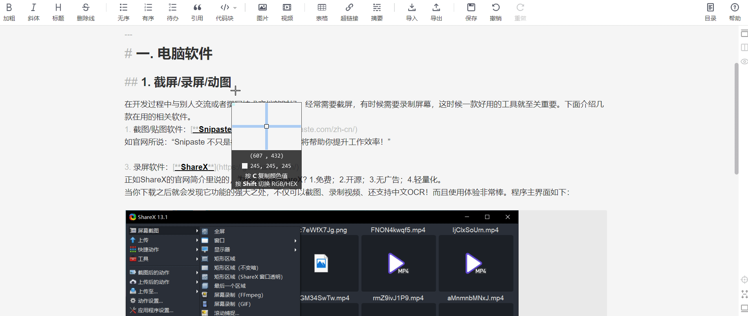Toggle preview mode with the eye icon
The width and height of the screenshot is (748, 316).
(744, 62)
